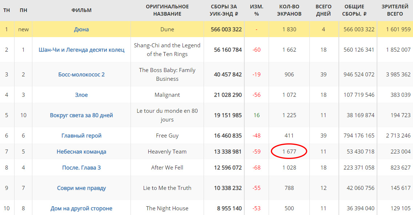Click the ЗРИТЕЛЕЙ ВСЕГО column header
This screenshot has width=413, height=215.
[395, 10]
